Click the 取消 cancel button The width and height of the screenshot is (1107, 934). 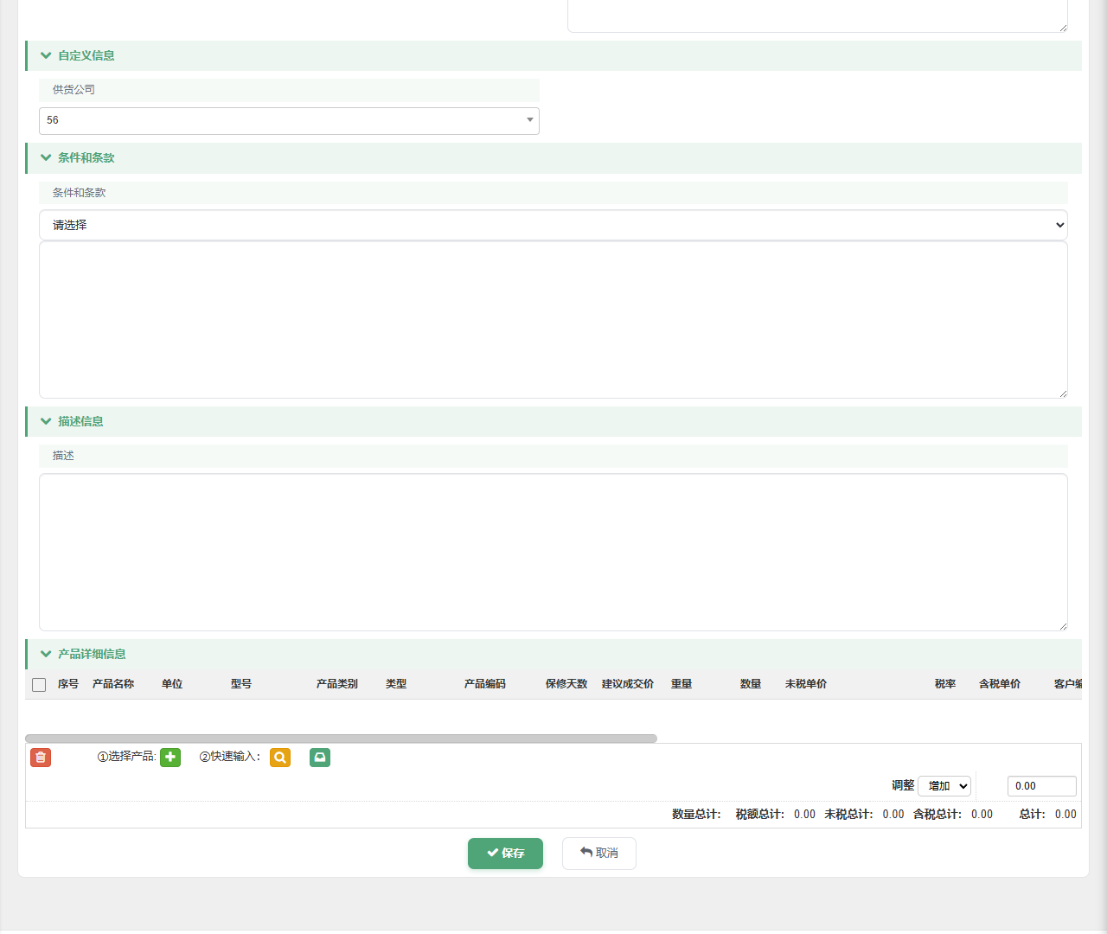tap(599, 854)
